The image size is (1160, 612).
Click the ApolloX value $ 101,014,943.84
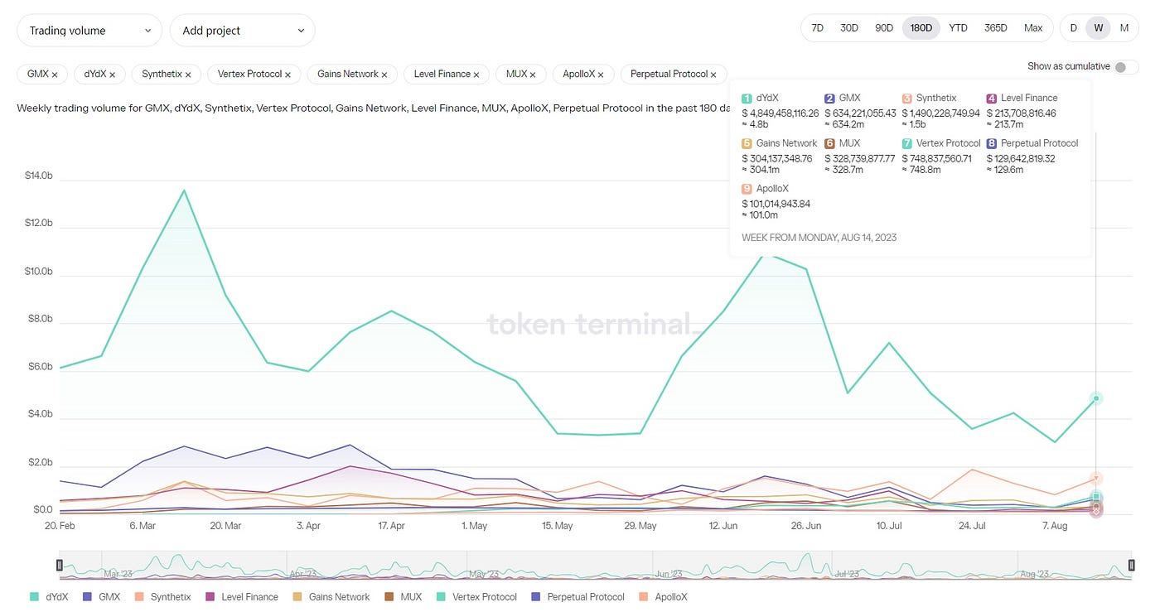tap(776, 204)
